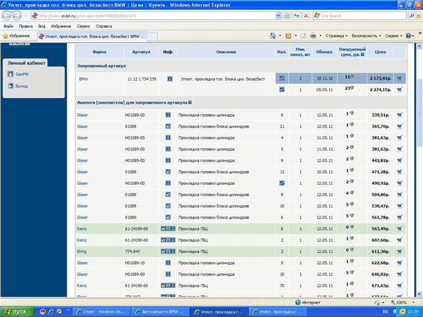Screen dimensions: 423x317
Task: Click the delivery indicator in Elring 611,30р. row
Action: tap(352, 250)
